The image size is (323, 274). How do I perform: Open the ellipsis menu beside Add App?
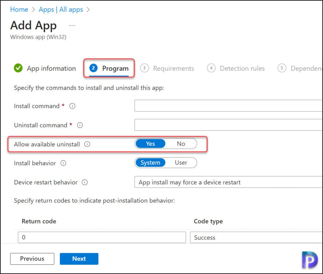72,26
